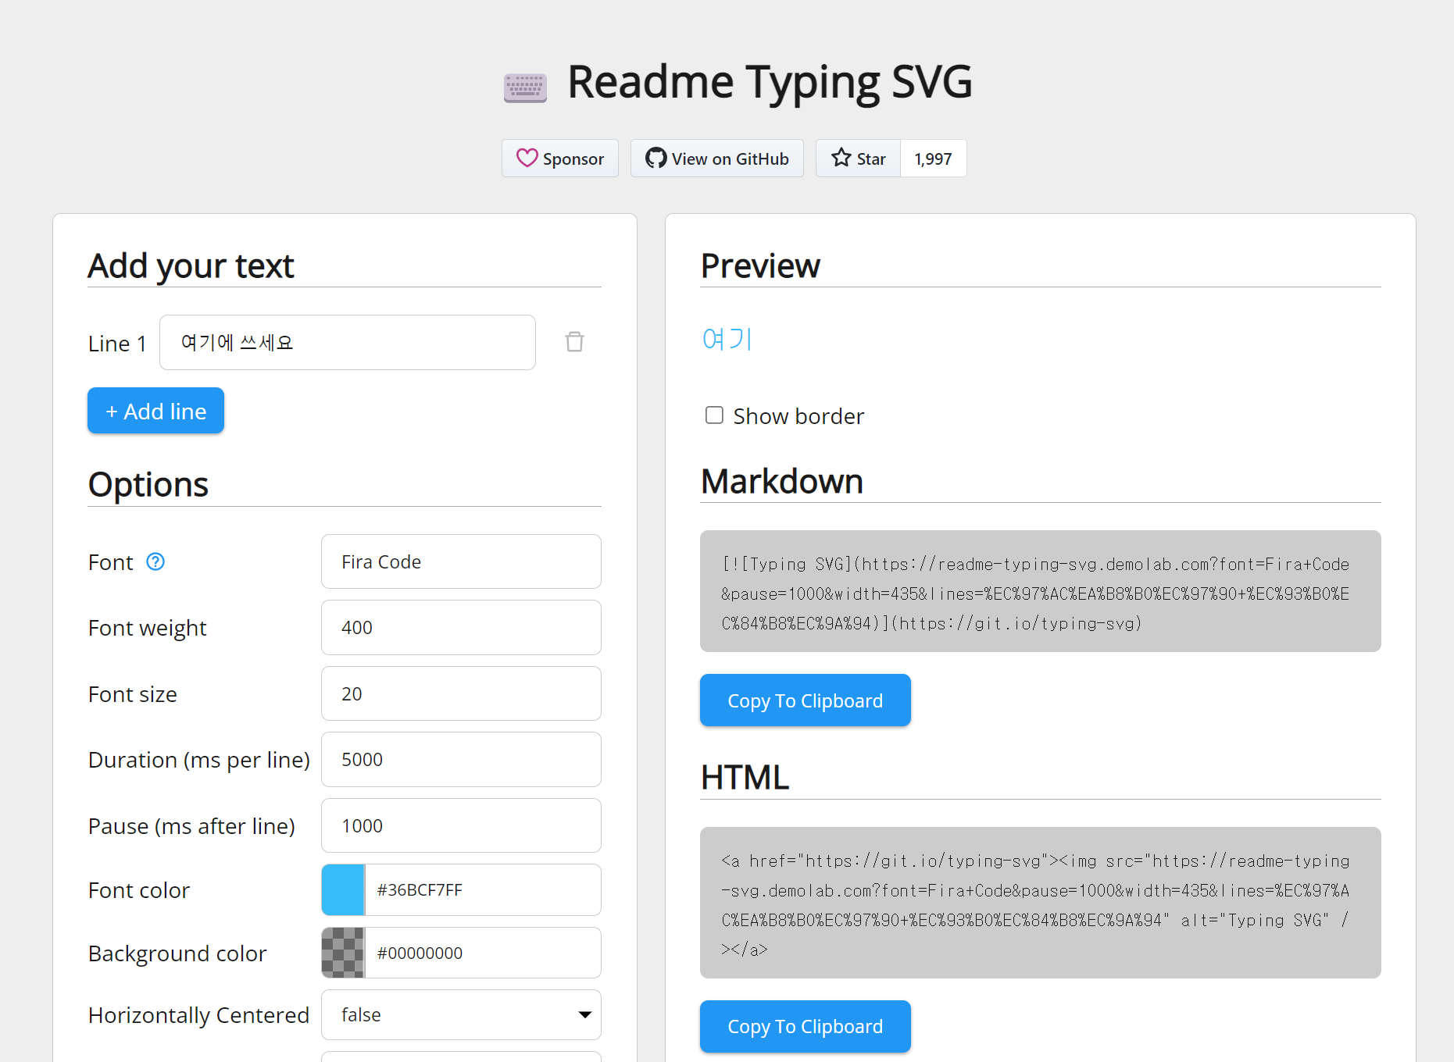1454x1062 pixels.
Task: Select the Font weight field with 400
Action: (x=461, y=627)
